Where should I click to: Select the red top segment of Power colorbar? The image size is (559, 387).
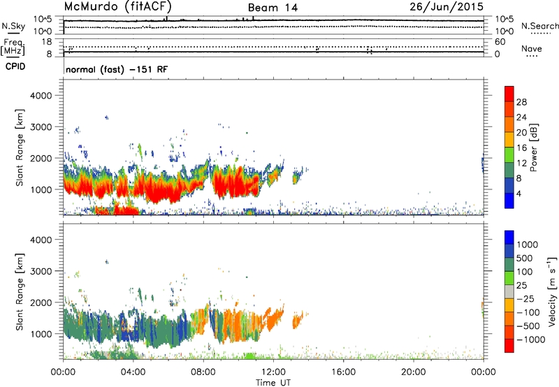509,94
